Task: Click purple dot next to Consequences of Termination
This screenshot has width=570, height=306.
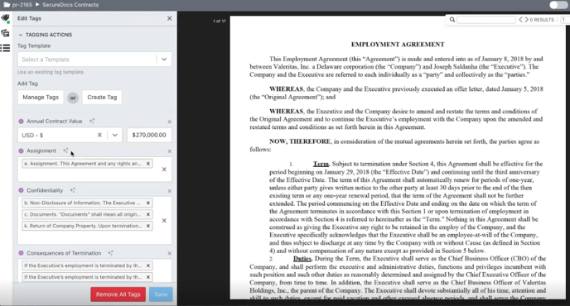Action: [x=21, y=253]
